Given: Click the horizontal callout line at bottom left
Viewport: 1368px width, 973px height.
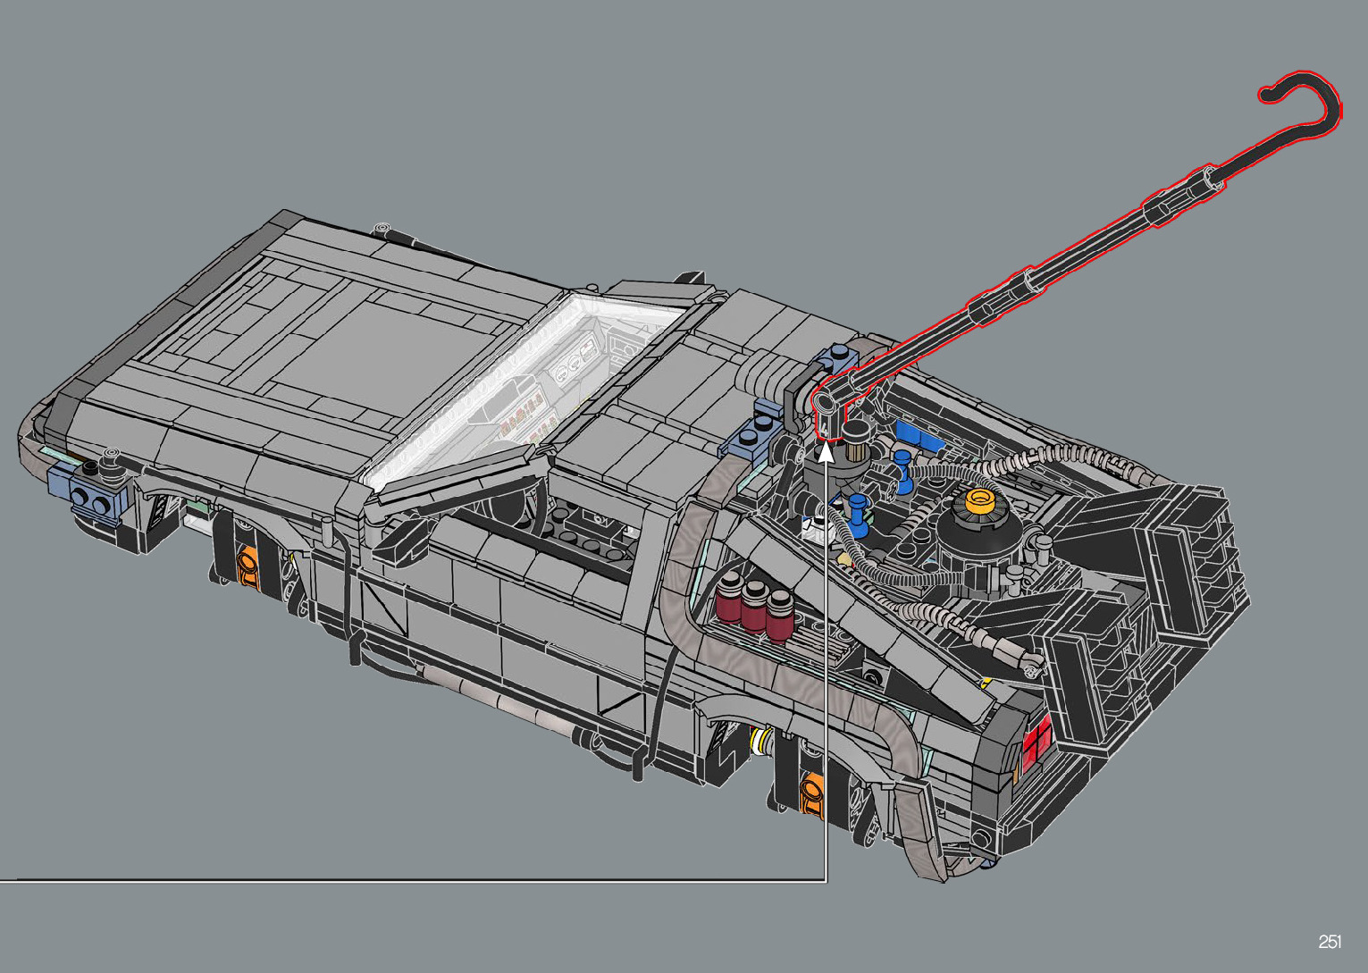Looking at the screenshot, I should click(402, 881).
